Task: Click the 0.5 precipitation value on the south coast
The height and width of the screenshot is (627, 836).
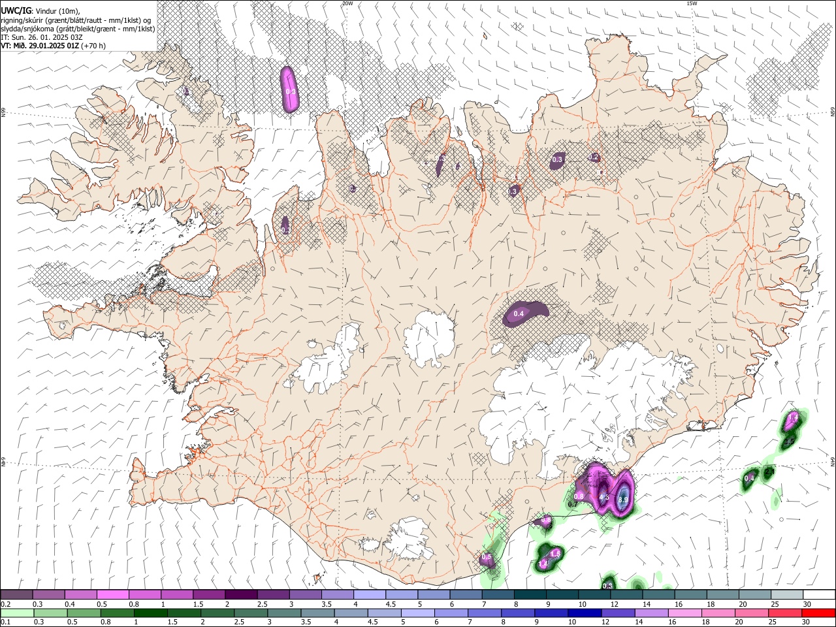Action: [x=486, y=557]
